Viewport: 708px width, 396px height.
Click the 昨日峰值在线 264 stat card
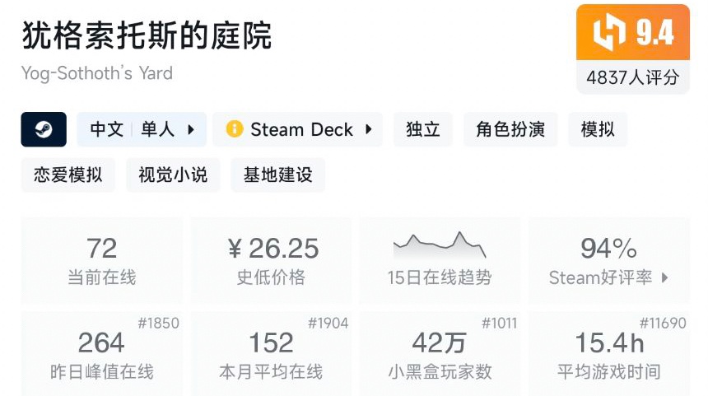[102, 354]
